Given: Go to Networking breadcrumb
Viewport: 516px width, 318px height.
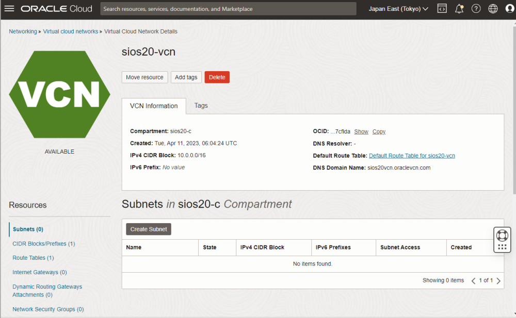Looking at the screenshot, I should tap(23, 31).
